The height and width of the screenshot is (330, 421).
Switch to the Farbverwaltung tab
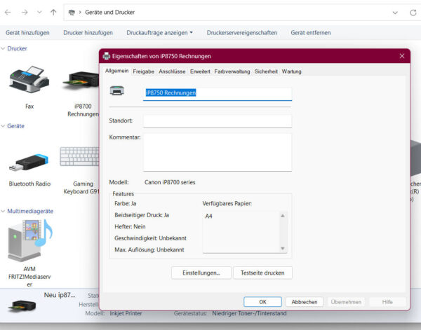[x=232, y=71]
